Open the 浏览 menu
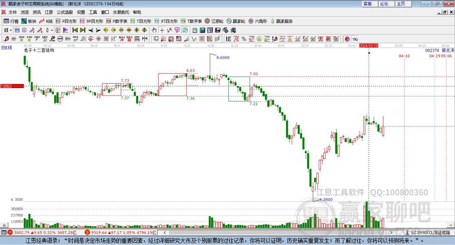The image size is (455, 245). click(x=25, y=12)
